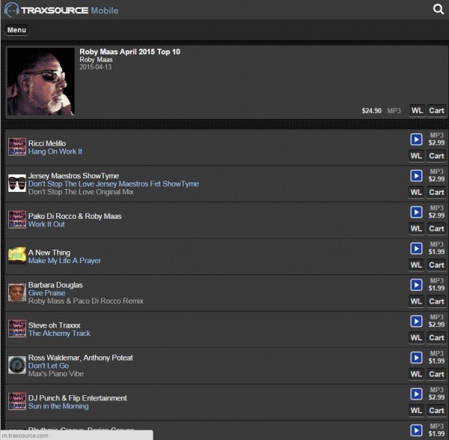The width and height of the screenshot is (449, 440).
Task: Open the Hang On Work It title link
Action: click(55, 151)
